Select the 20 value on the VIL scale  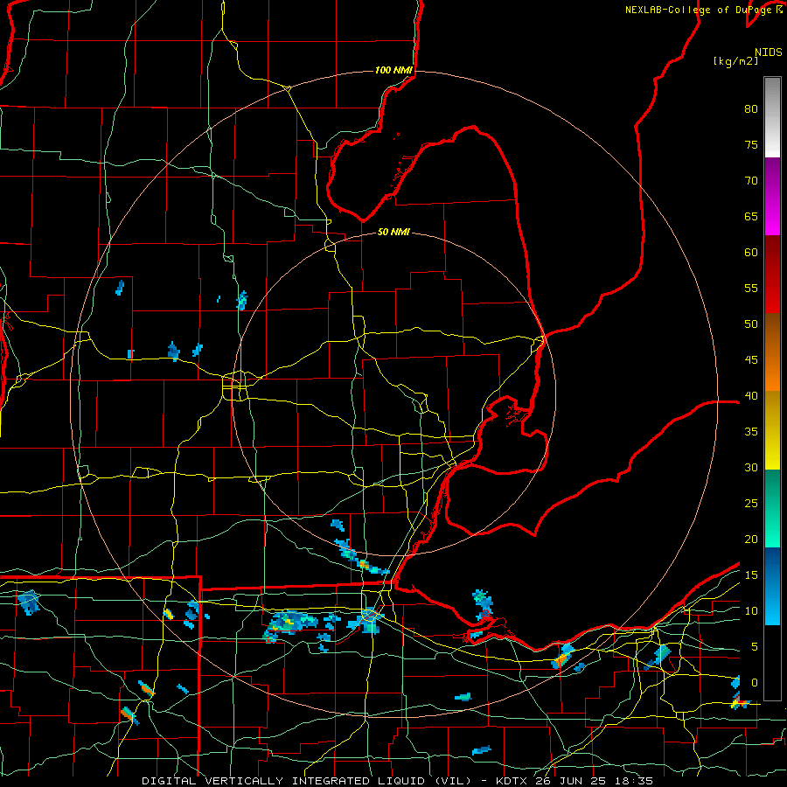pyautogui.click(x=751, y=540)
